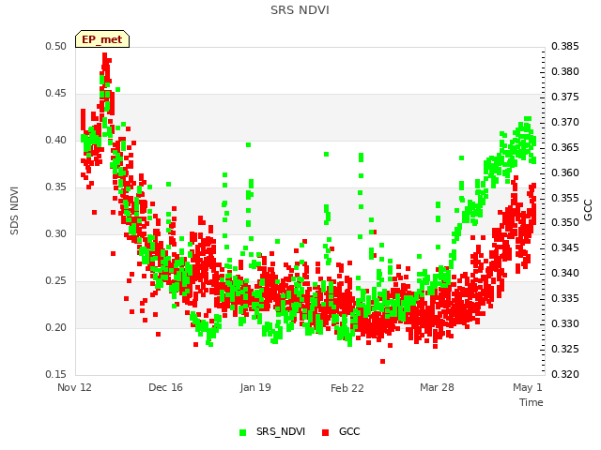Viewport: 601px width, 450px height.
Task: Click the 0.365 right axis value
Action: pos(565,147)
